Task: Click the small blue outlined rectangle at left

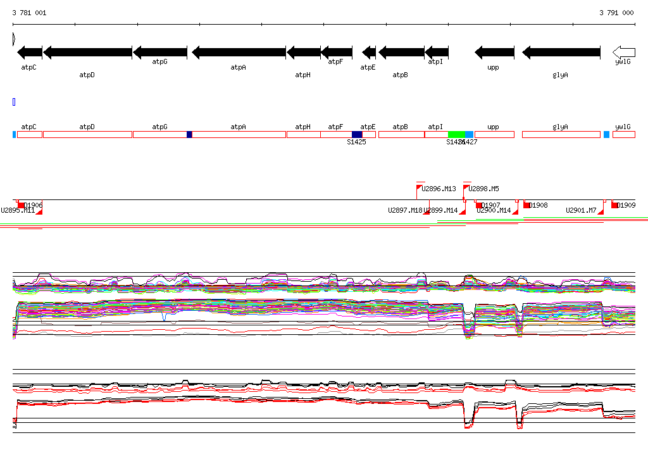Action: click(x=14, y=102)
